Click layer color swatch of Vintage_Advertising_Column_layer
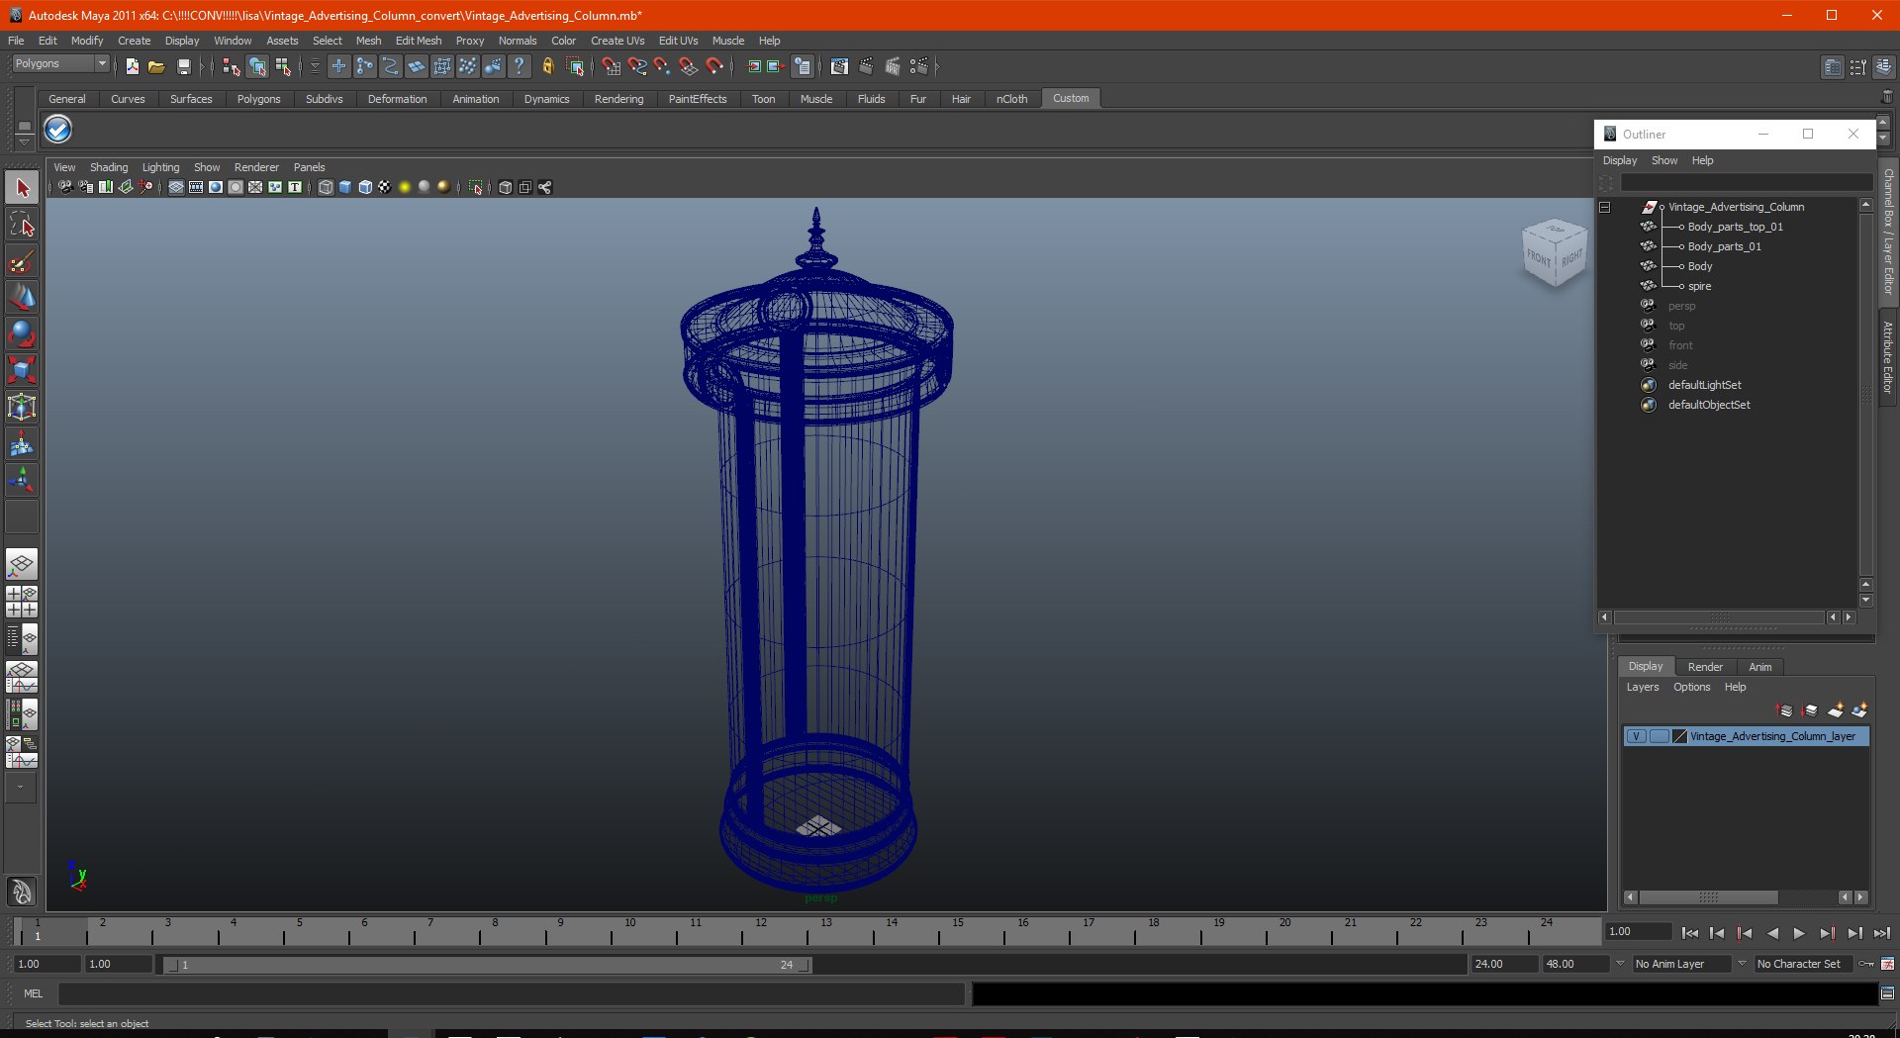The width and height of the screenshot is (1900, 1038). (1679, 736)
